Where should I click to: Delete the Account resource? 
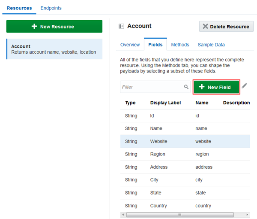226,27
